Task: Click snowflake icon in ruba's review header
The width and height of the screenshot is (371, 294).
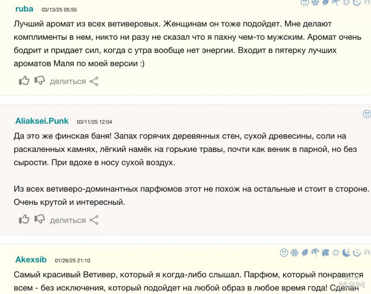Action: 315,3
